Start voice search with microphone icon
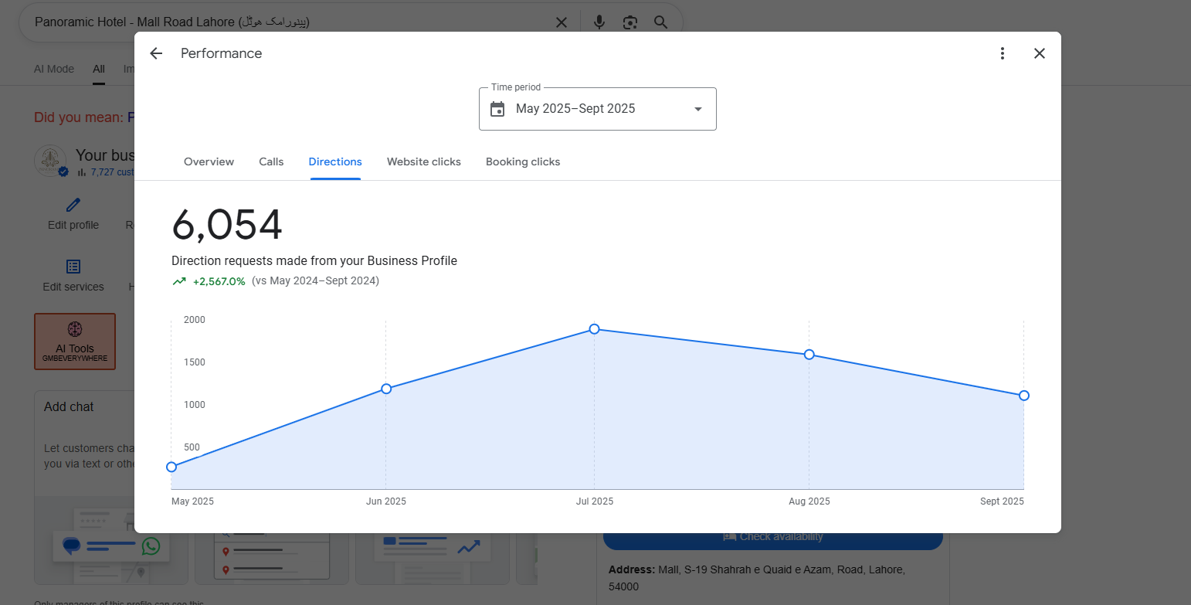Image resolution: width=1191 pixels, height=605 pixels. point(599,22)
